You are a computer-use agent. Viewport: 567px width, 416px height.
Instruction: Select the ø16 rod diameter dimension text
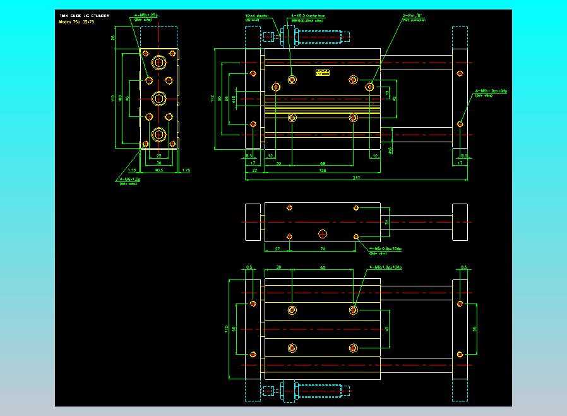[x=390, y=150]
